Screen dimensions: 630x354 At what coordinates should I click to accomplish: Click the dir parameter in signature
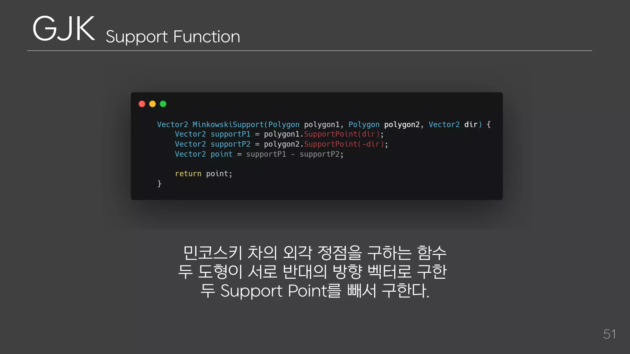(x=471, y=124)
